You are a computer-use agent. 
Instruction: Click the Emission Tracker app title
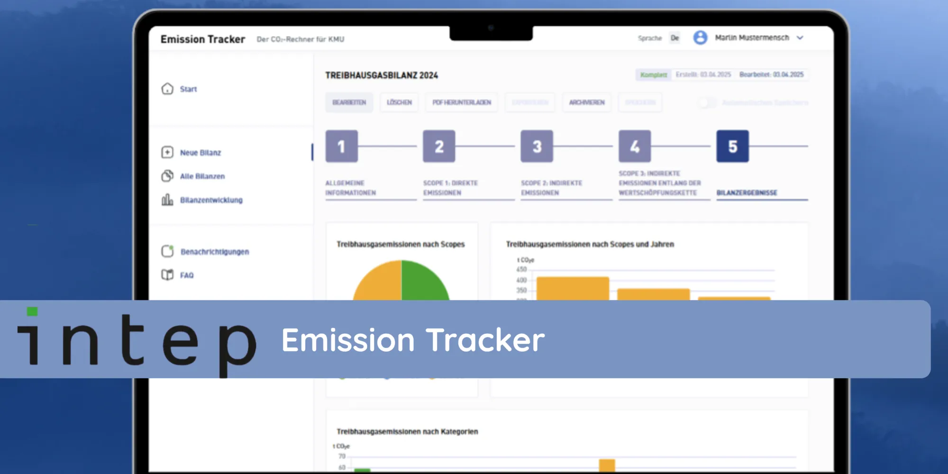click(x=203, y=39)
